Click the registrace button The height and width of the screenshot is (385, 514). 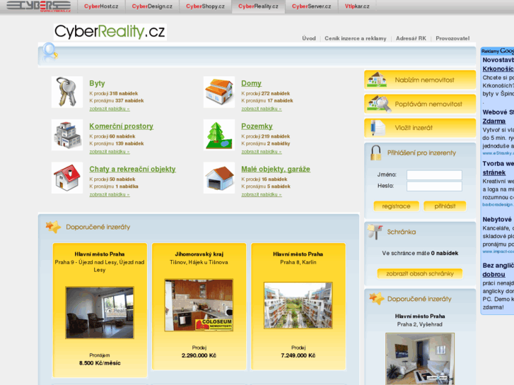(x=397, y=206)
